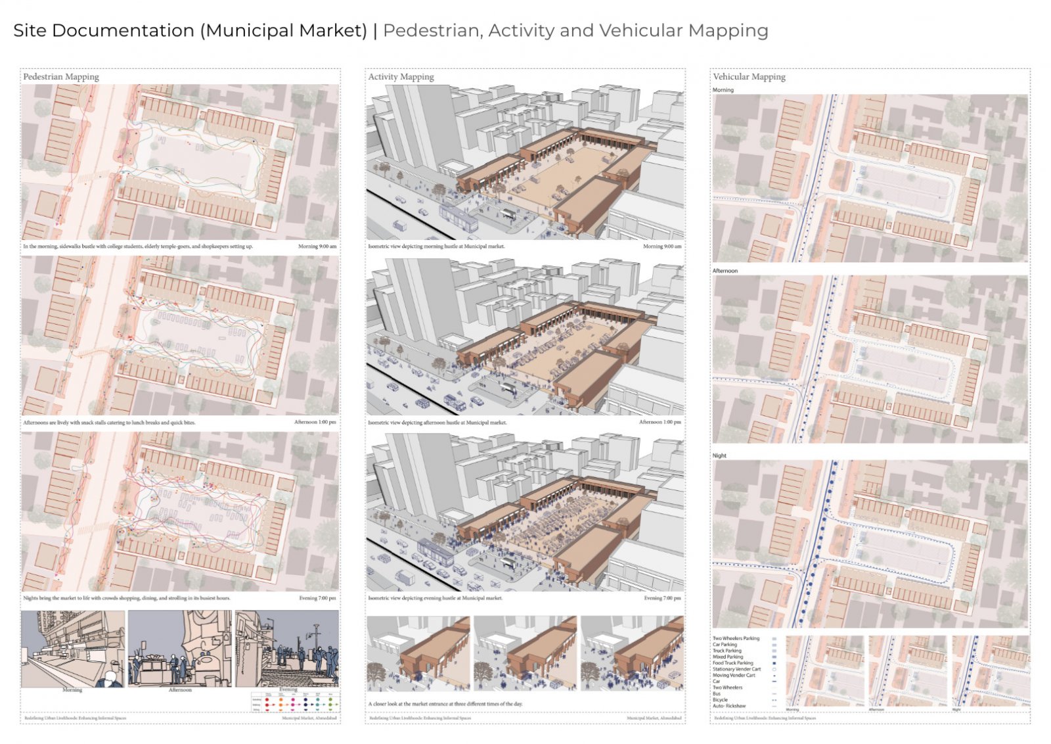Open the small Night vehicular detail thumbnail
The width and height of the screenshot is (1051, 744).
[991, 671]
